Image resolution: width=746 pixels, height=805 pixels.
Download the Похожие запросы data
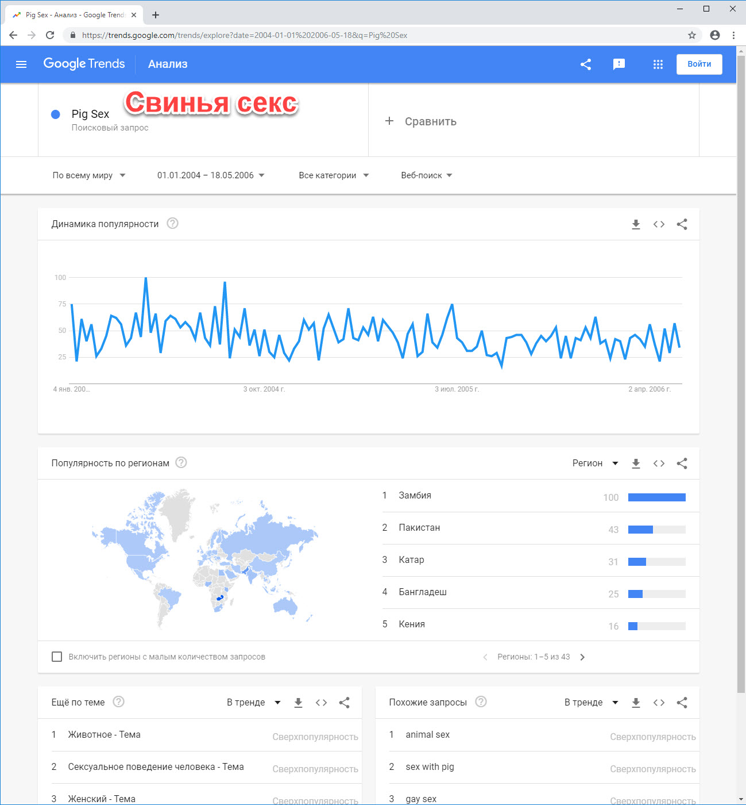(636, 703)
